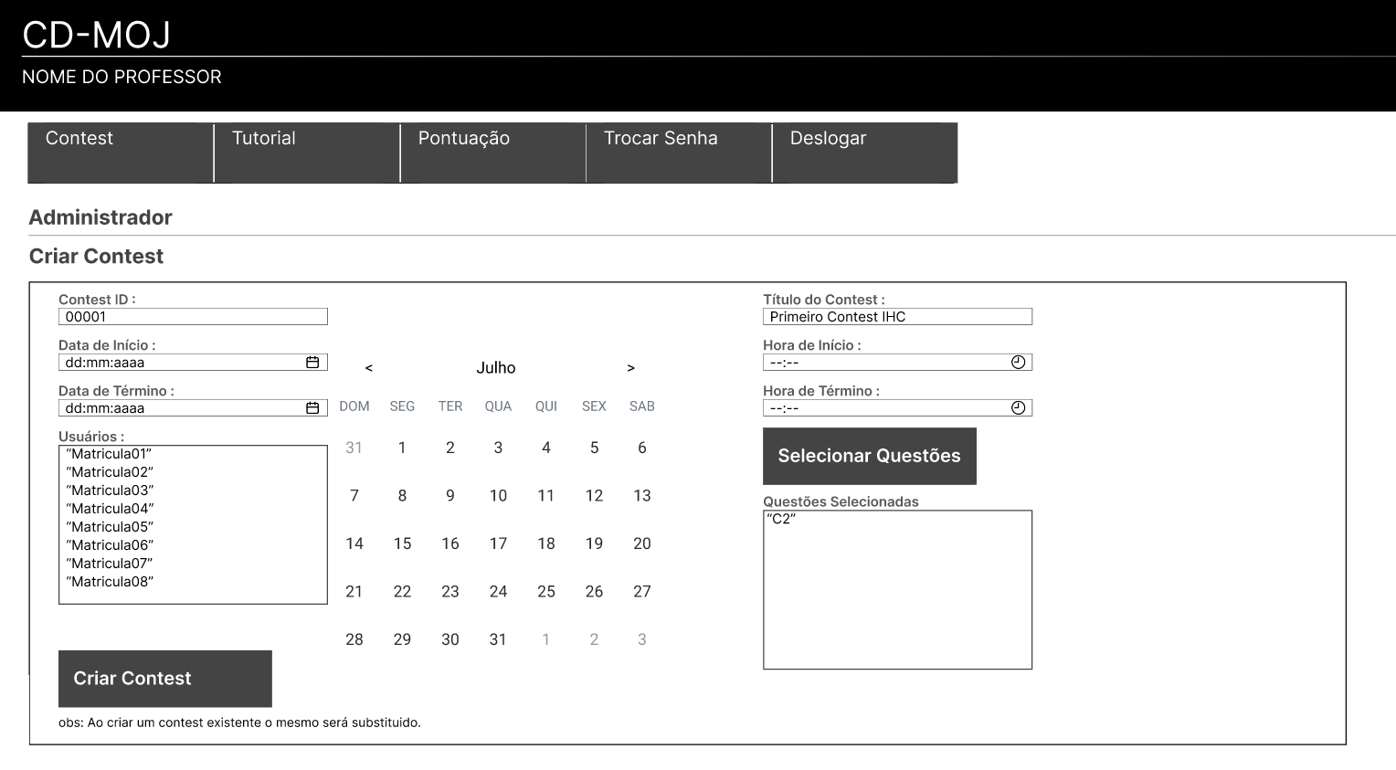The height and width of the screenshot is (770, 1396).
Task: Select day 30 in the calendar
Action: [x=450, y=639]
